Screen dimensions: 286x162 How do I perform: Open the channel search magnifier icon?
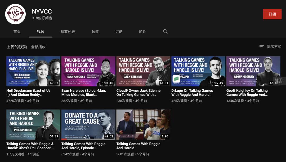pos(165,31)
